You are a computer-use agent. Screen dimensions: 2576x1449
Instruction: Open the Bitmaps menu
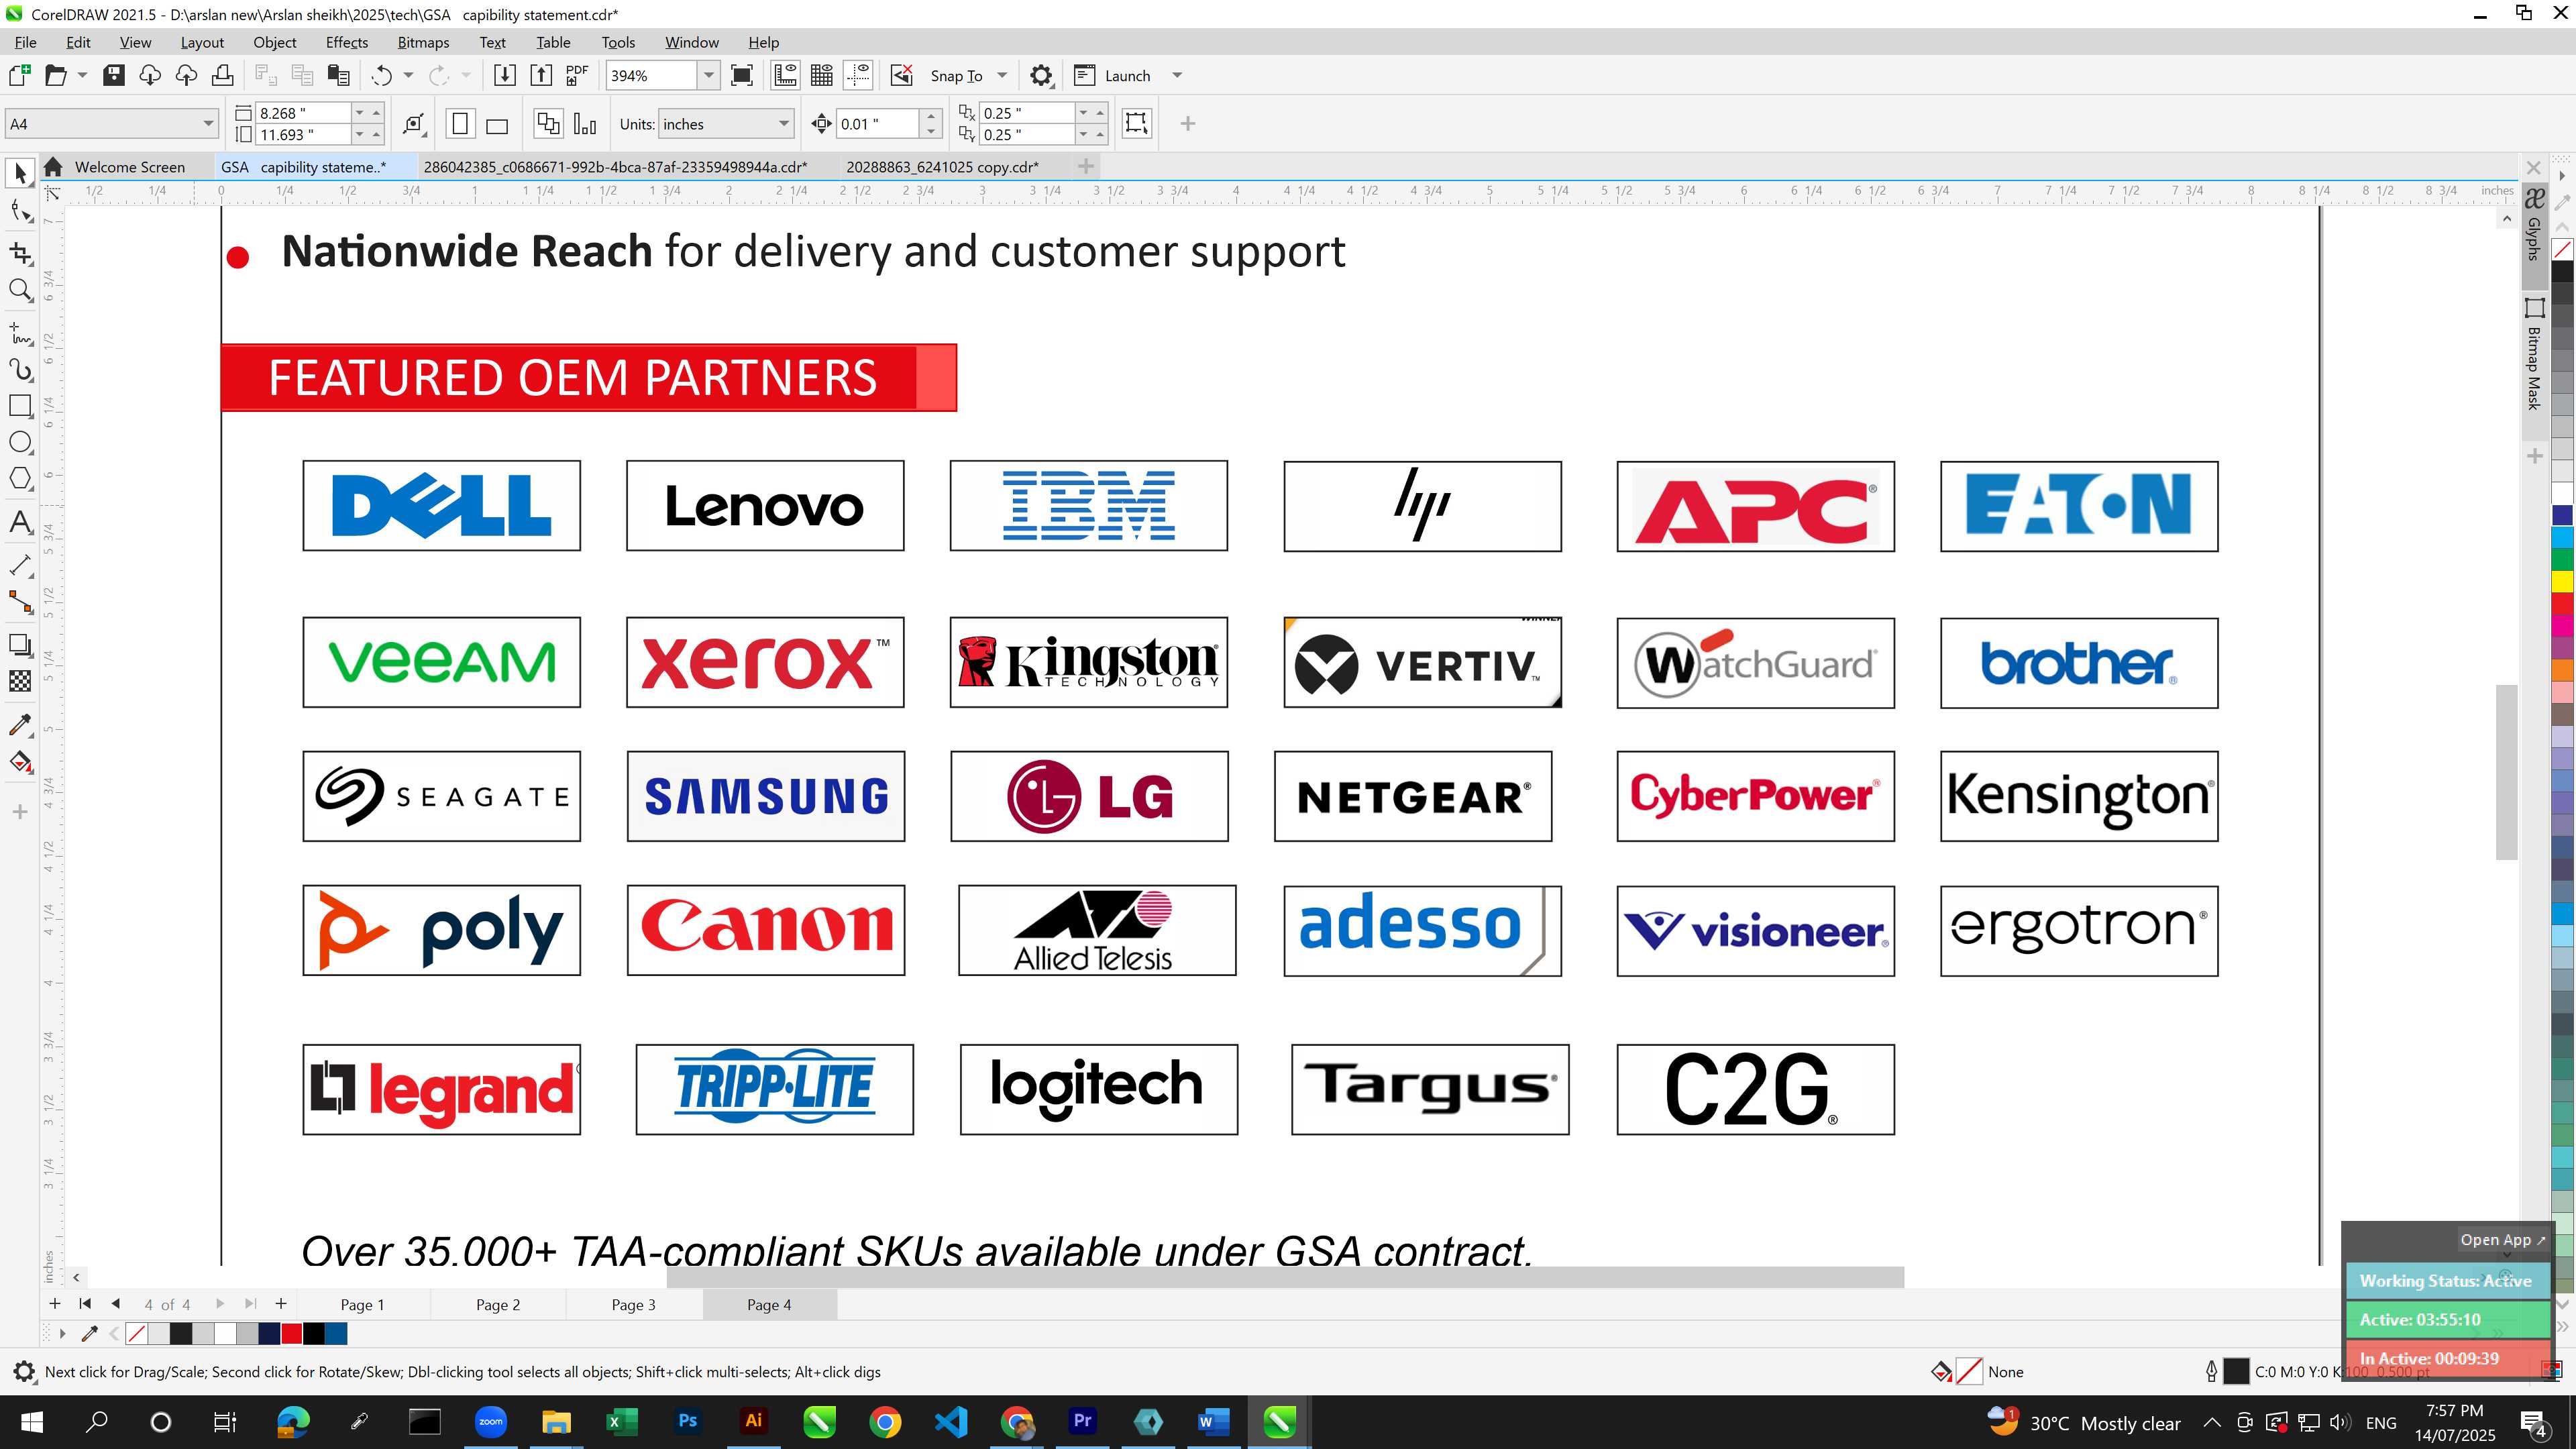[x=423, y=42]
